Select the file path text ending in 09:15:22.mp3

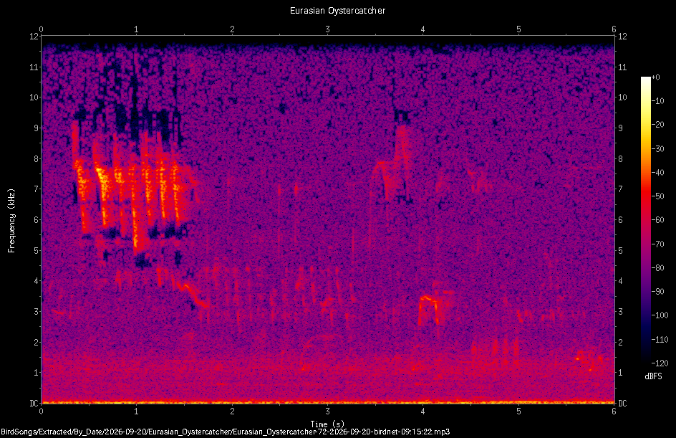pos(225,432)
